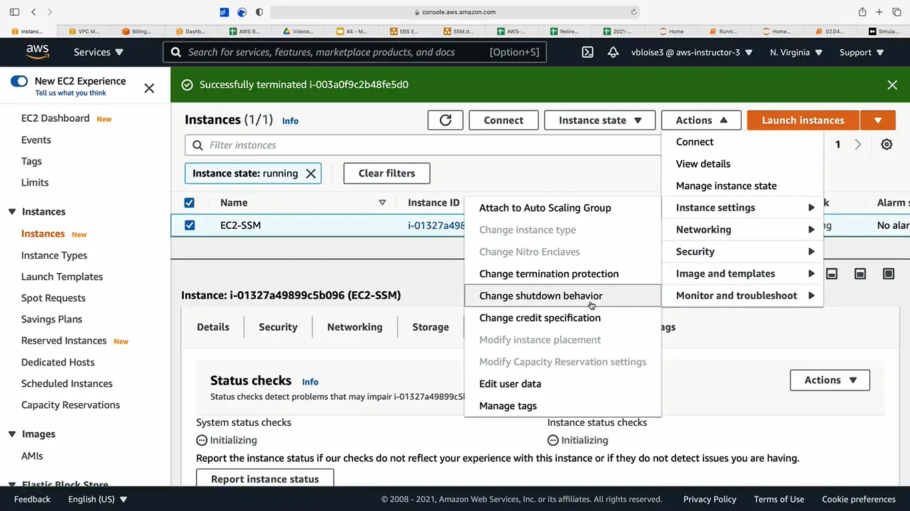The image size is (910, 511).
Task: Remove the 'Instance state: running' filter
Action: [310, 173]
